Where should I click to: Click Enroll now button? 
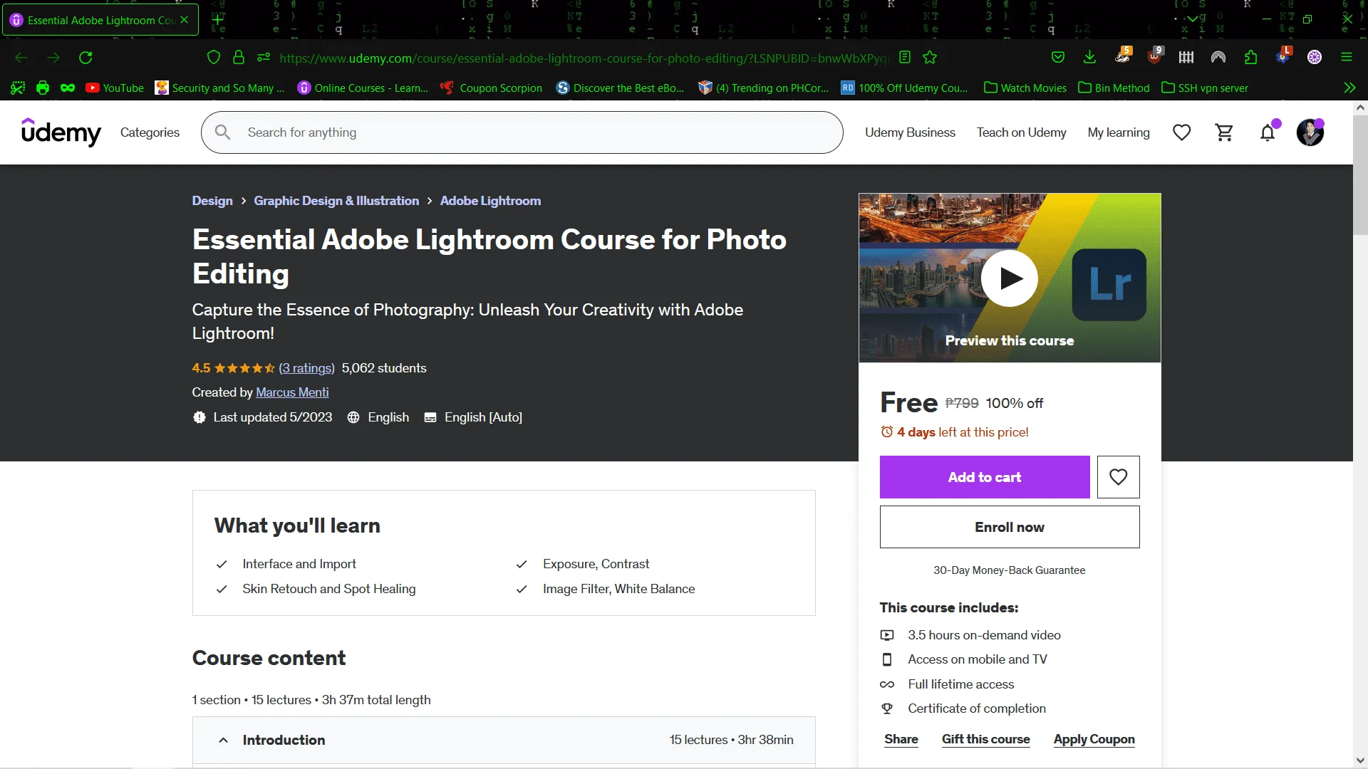[x=1010, y=527]
